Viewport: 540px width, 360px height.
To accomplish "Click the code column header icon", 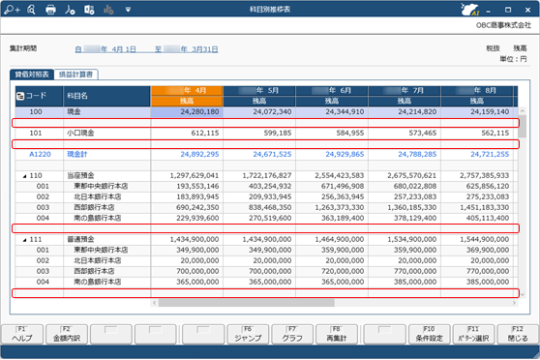I will [20, 96].
